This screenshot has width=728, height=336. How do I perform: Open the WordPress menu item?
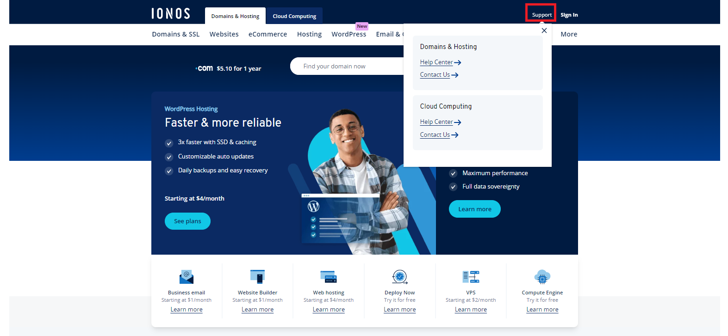(x=349, y=34)
